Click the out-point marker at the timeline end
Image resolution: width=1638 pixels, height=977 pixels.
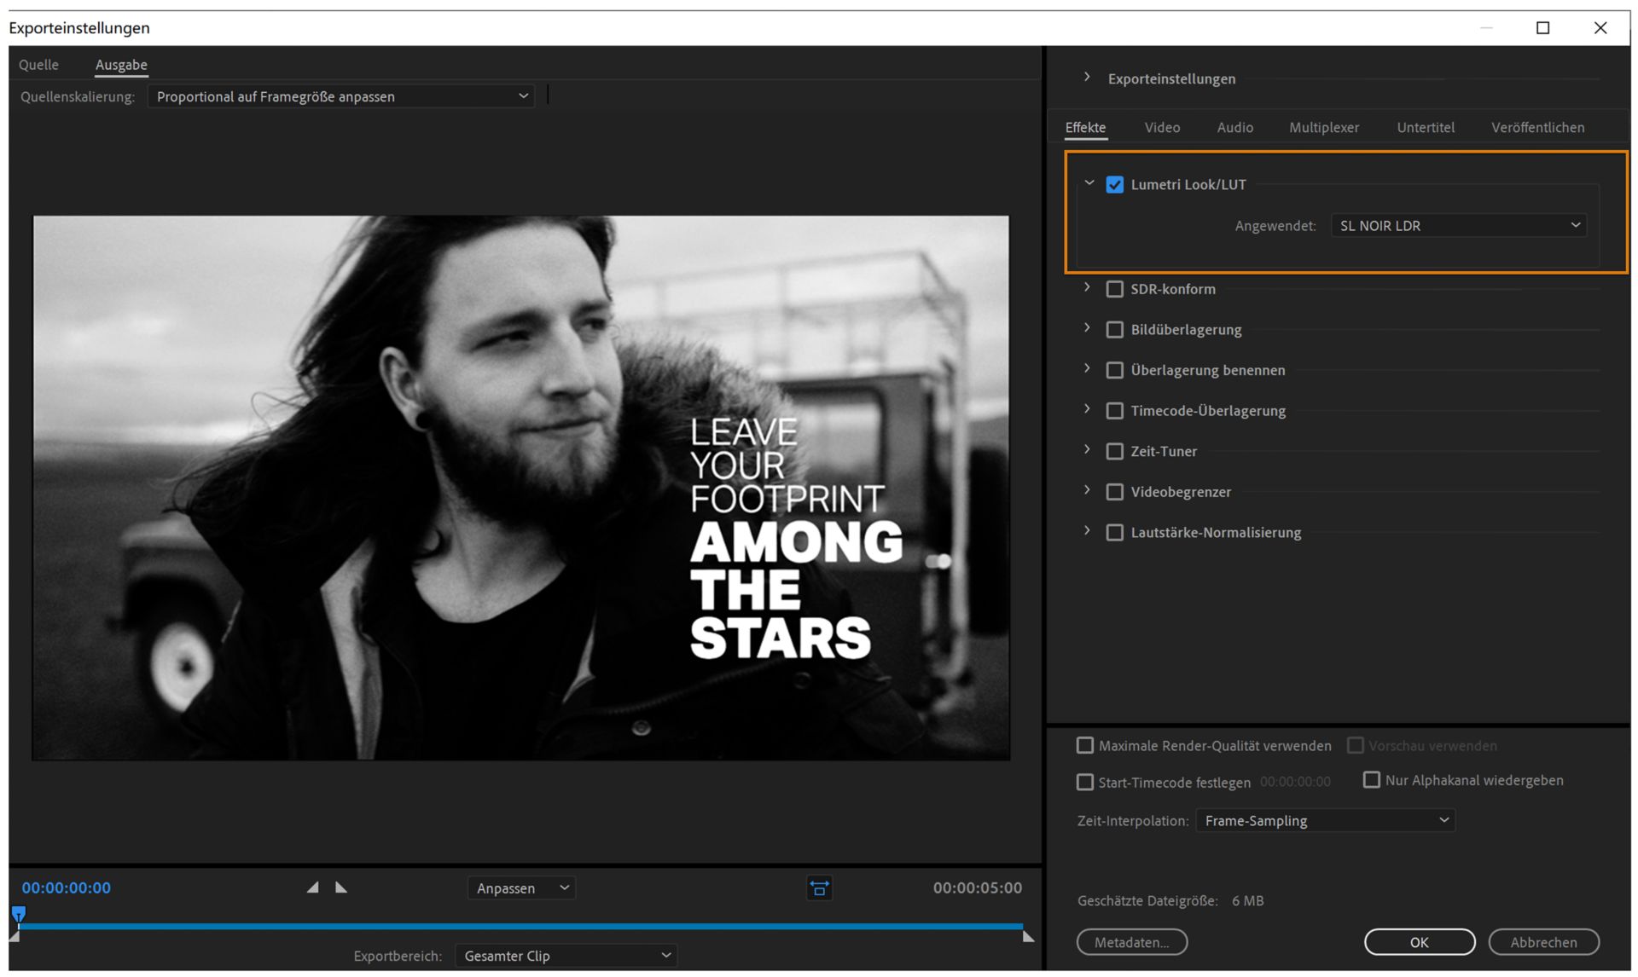1028,936
